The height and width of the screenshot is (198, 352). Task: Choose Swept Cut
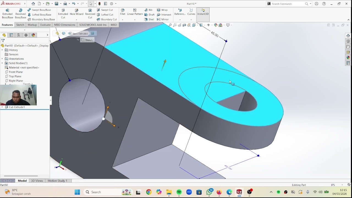(105, 10)
